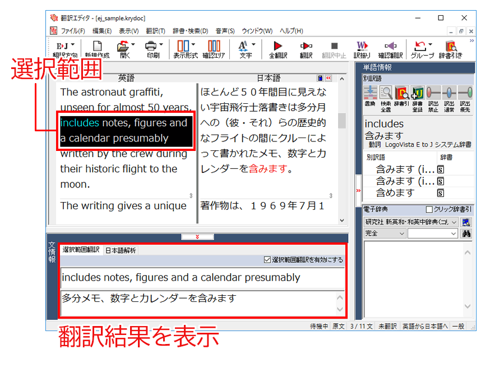Screen dimensions: 490x367
Task: Toggle 選択範囲翻訳を有効にする checkbox
Action: click(x=267, y=260)
